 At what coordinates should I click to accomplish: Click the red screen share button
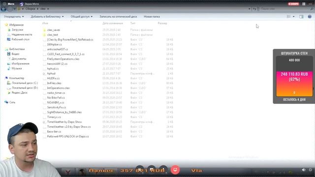(175, 170)
